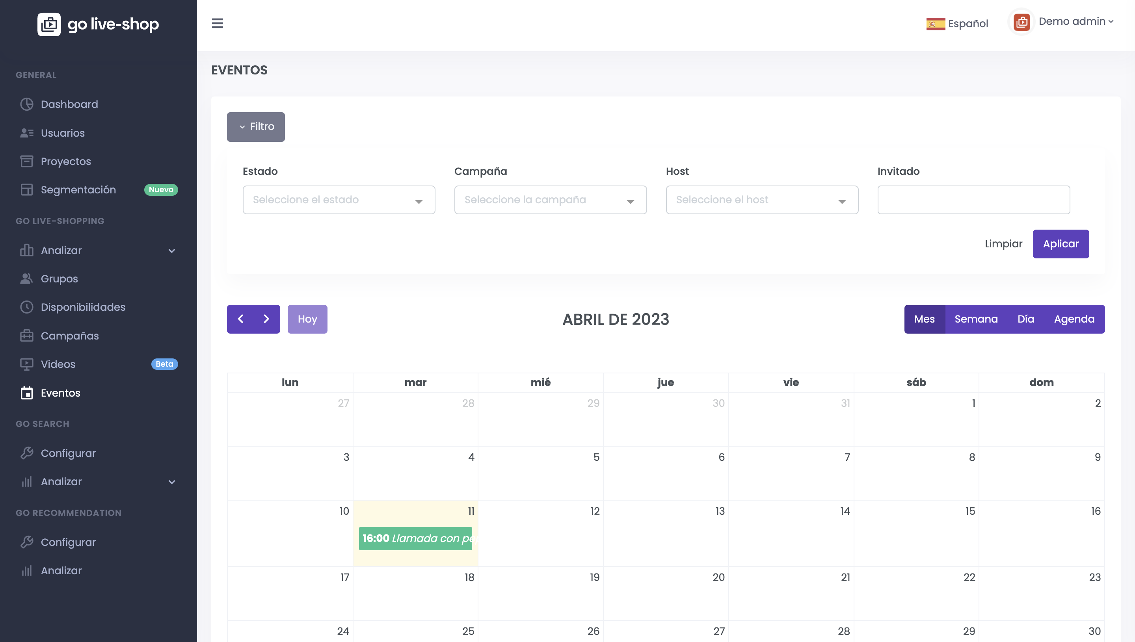Click the Videos monitor icon
Viewport: 1135px width, 642px height.
[x=26, y=364]
